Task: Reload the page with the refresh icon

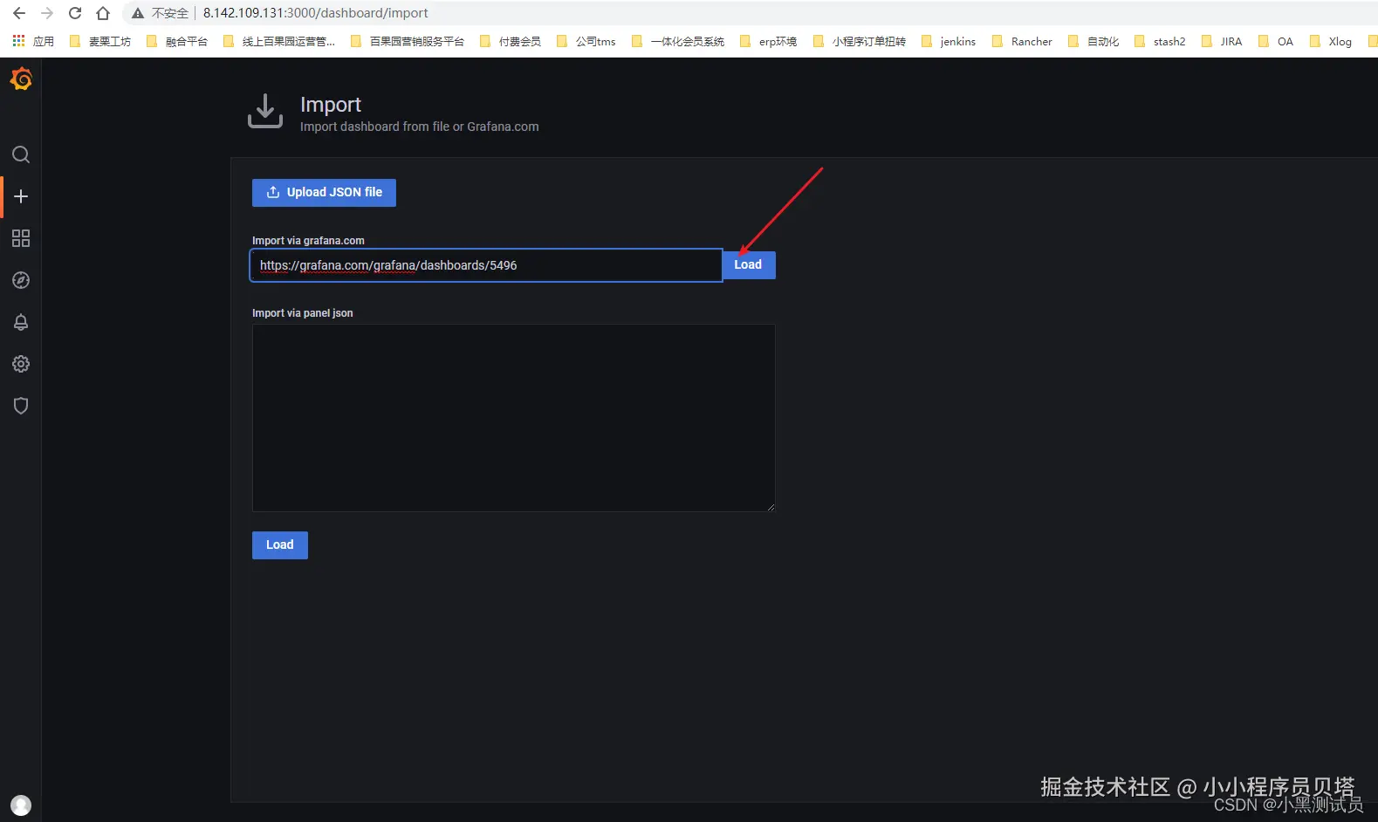Action: click(75, 13)
